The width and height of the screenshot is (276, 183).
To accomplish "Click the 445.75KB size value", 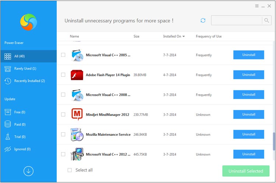I will coord(140,154).
